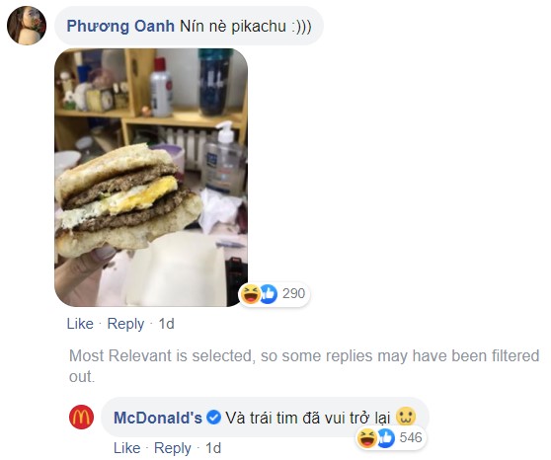
Task: Open the Phương Oanh profile name link
Action: pyautogui.click(x=120, y=26)
